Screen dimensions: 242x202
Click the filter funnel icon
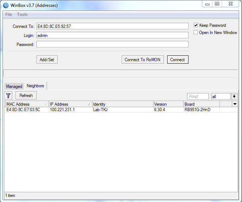[8, 96]
